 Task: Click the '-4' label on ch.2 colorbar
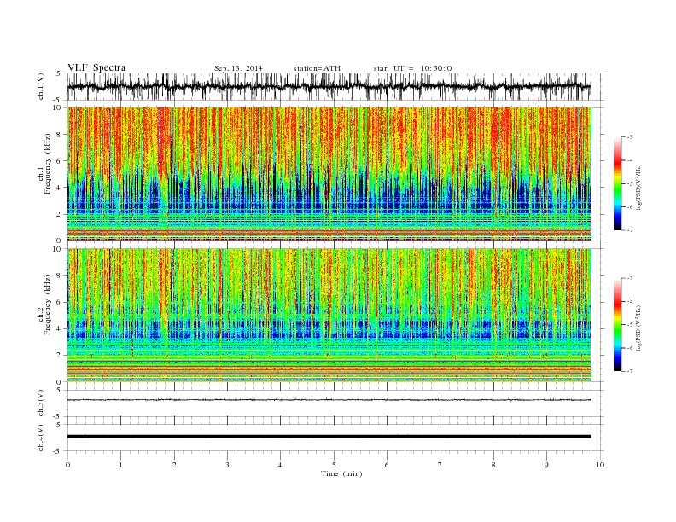629,301
